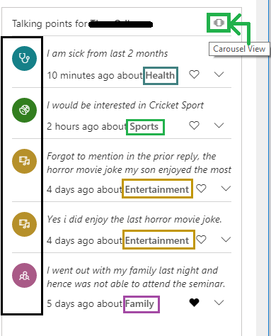The image size is (271, 336).
Task: Favorite the 'I am sick' Health talking point
Action: [195, 74]
